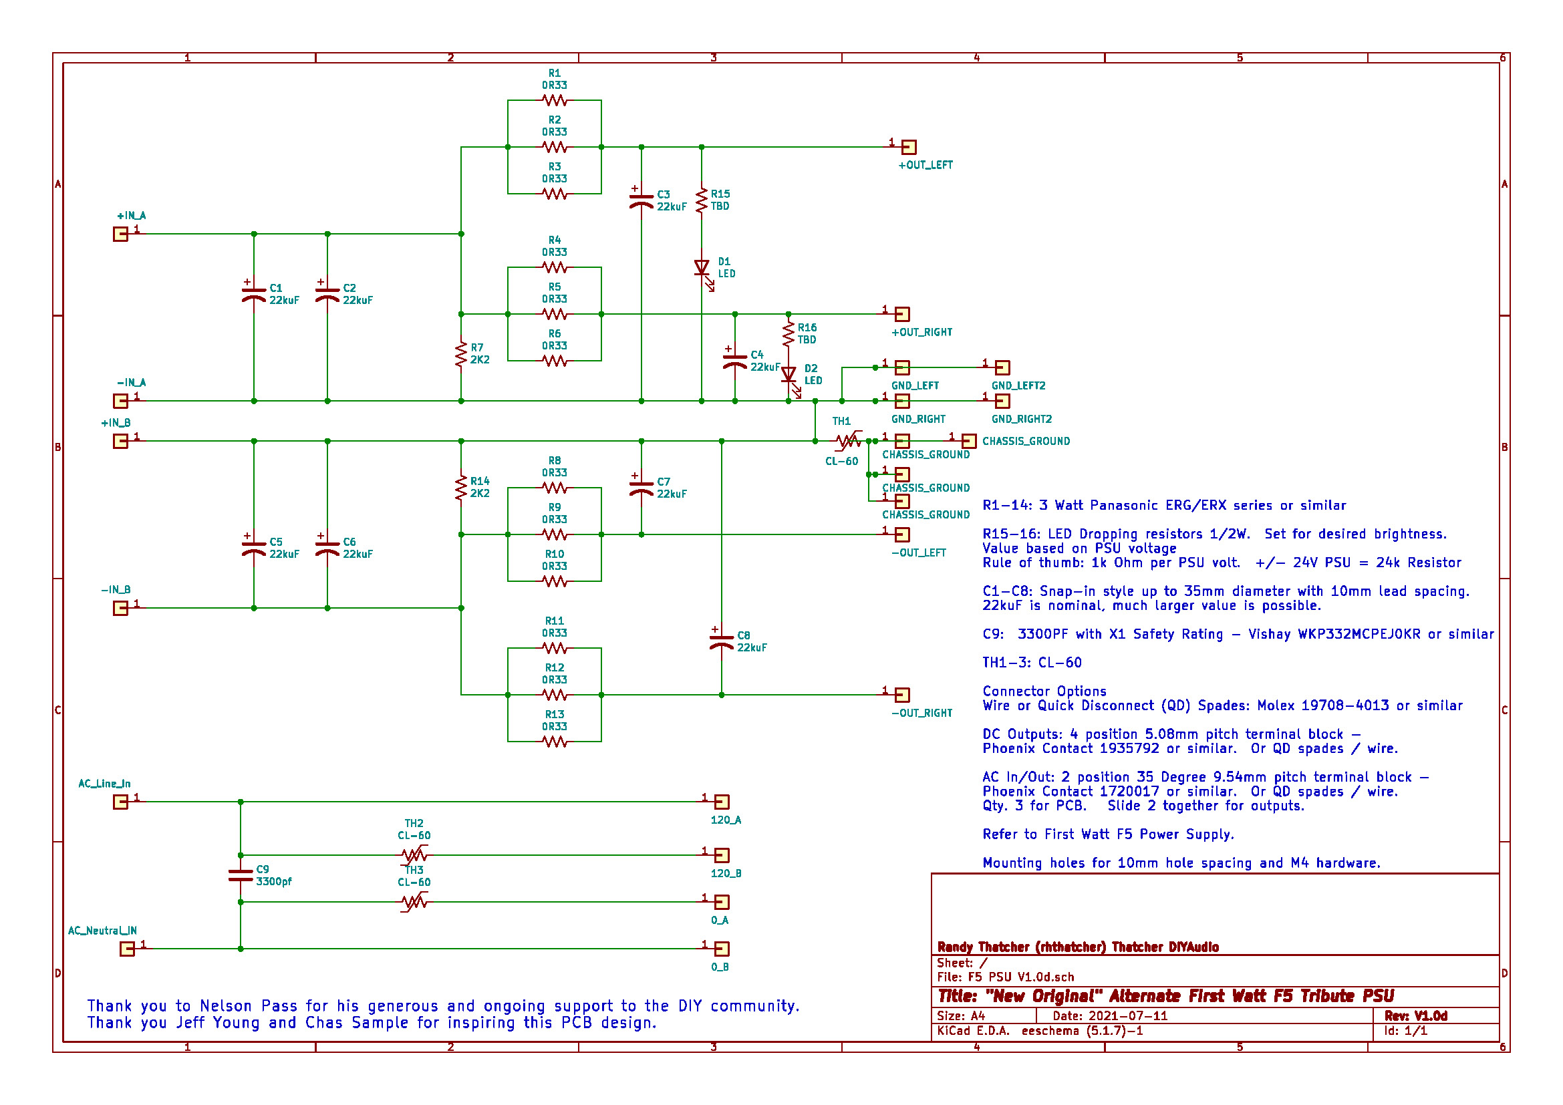Click the Randy Thatcher author line

1078,947
